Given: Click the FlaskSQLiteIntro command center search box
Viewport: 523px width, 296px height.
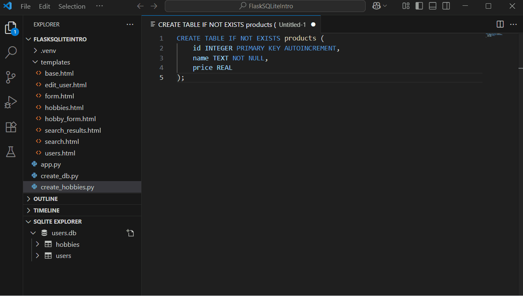Looking at the screenshot, I should pos(265,6).
